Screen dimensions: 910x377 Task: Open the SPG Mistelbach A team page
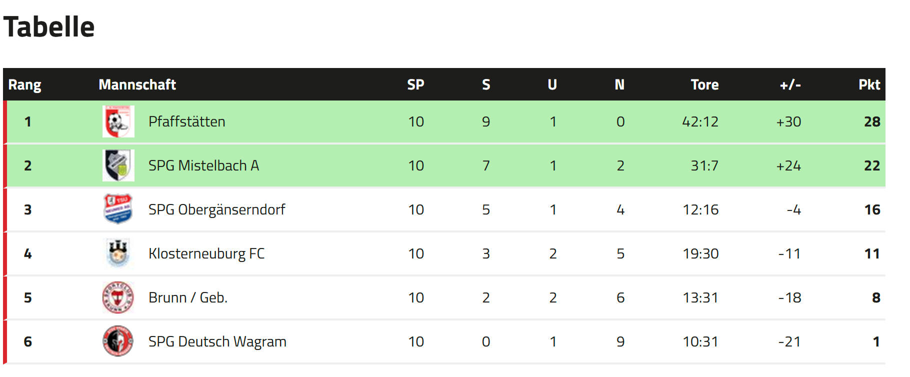(x=203, y=165)
